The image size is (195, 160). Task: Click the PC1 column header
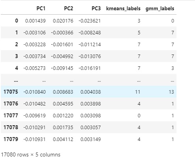pos(41,9)
